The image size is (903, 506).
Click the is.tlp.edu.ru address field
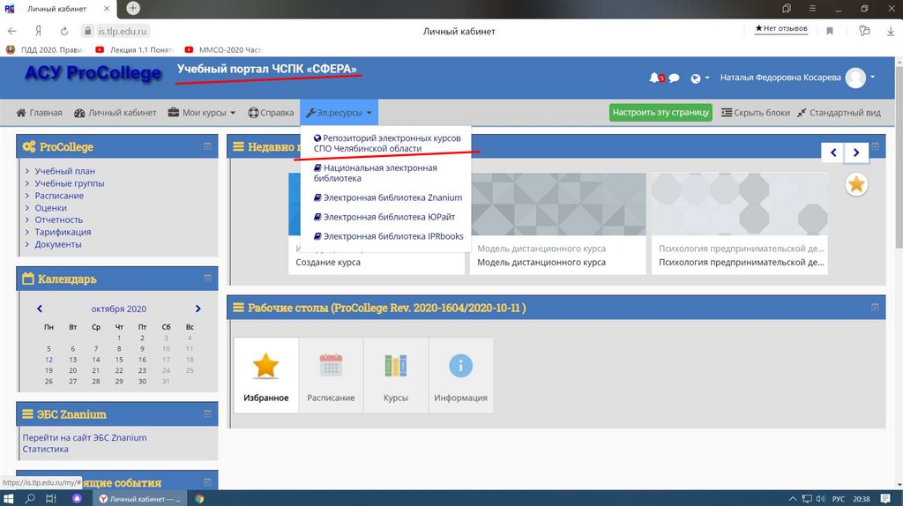coord(116,31)
